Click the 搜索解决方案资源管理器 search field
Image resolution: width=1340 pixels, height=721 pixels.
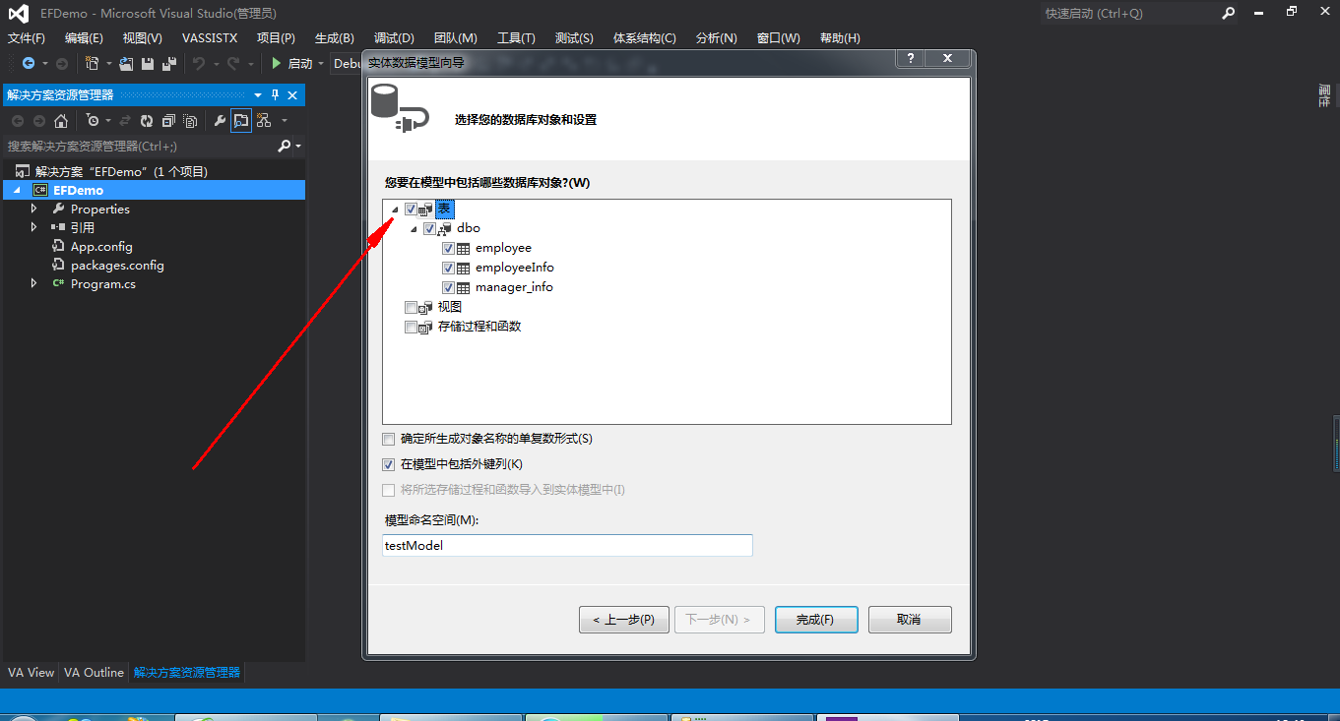pyautogui.click(x=139, y=146)
